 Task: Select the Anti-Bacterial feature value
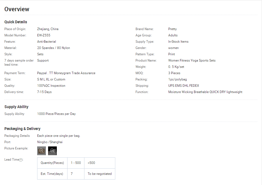[46, 42]
